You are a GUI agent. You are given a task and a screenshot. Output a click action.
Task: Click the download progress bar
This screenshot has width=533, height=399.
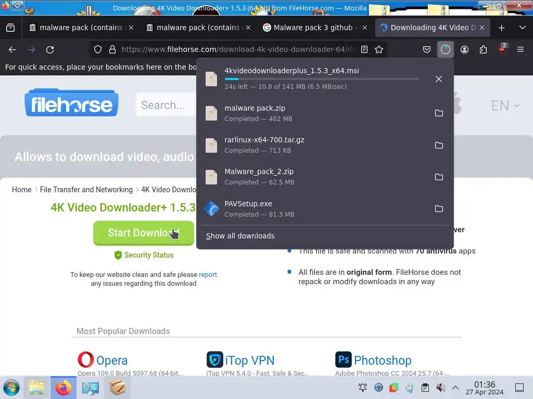click(322, 79)
